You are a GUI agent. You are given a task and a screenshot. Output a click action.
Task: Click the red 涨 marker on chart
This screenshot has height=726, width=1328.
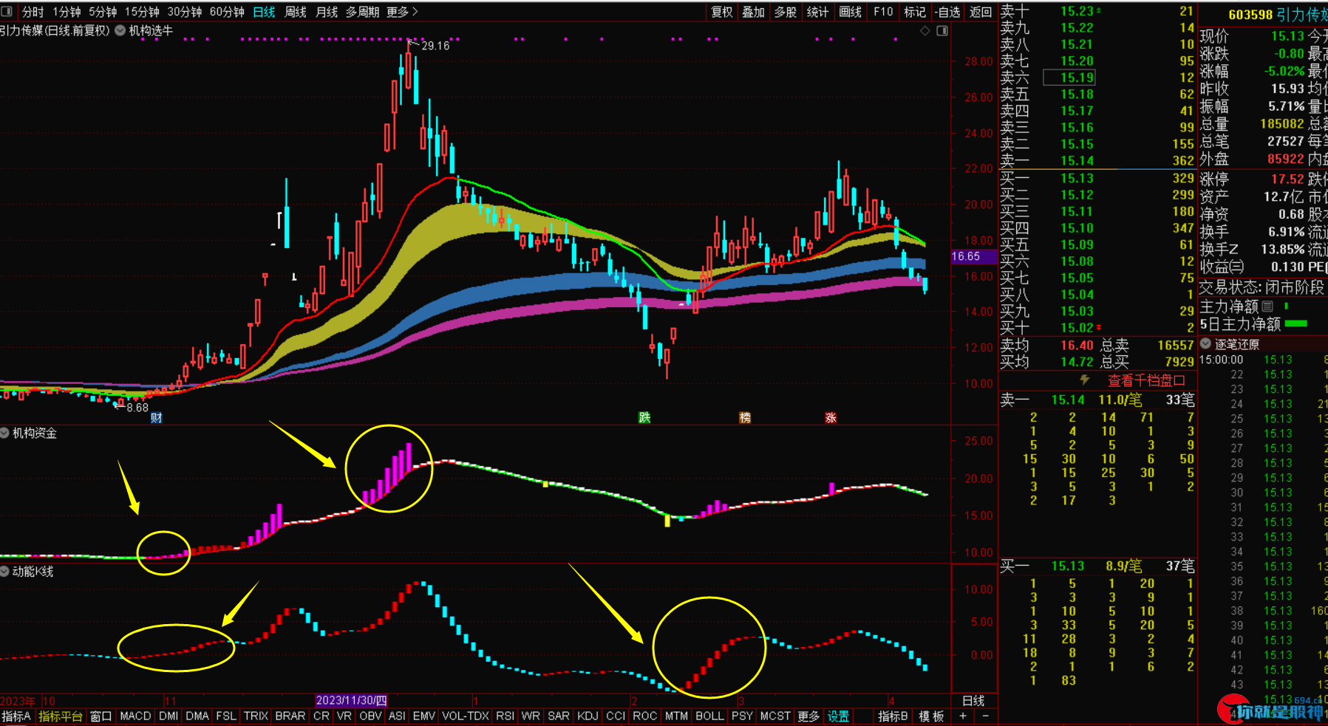pos(831,417)
